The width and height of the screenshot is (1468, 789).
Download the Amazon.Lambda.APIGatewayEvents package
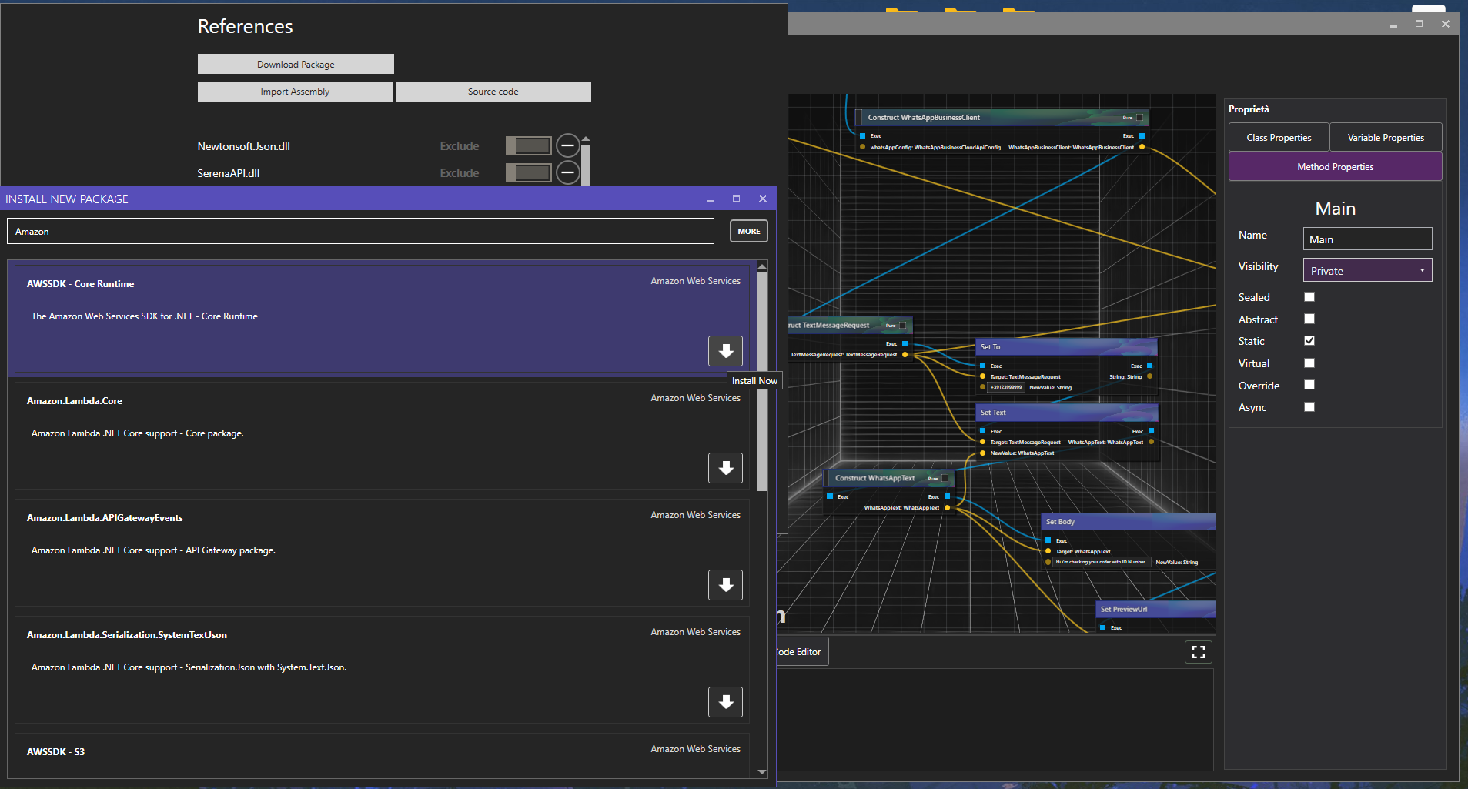coord(725,585)
